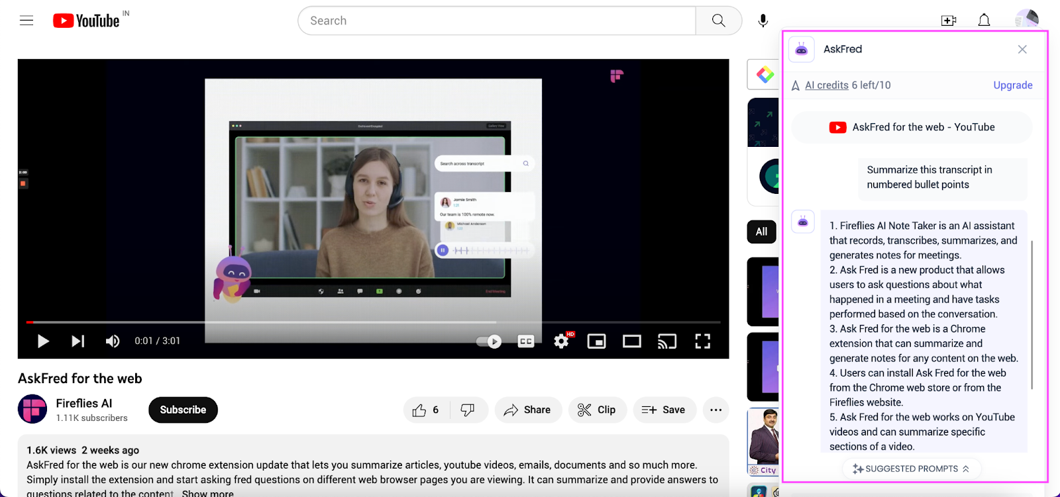Click the "1.11K subscribers" text
Viewport: 1060px width, 497px height.
pyautogui.click(x=92, y=418)
